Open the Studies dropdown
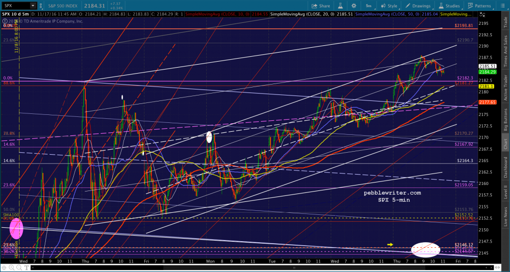This screenshot has height=272, width=510. coord(449,6)
